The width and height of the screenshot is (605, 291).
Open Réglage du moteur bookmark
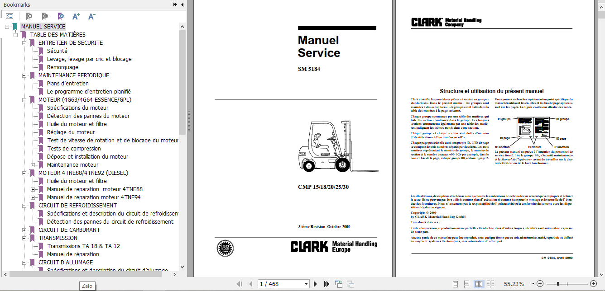(71, 132)
